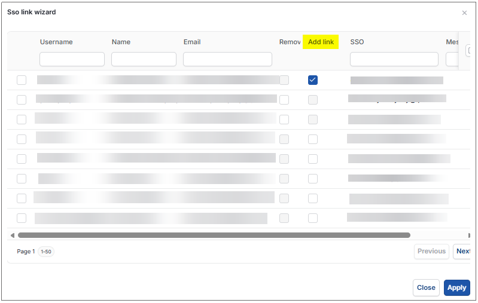This screenshot has height=303, width=478.
Task: Close the Sso link wizard with X icon
Action: point(464,13)
